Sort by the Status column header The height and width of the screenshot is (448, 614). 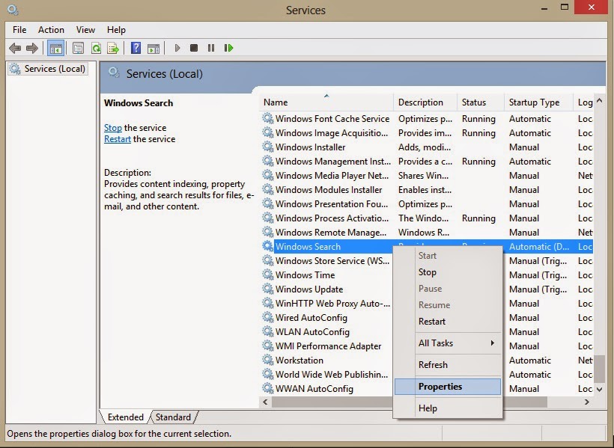481,102
